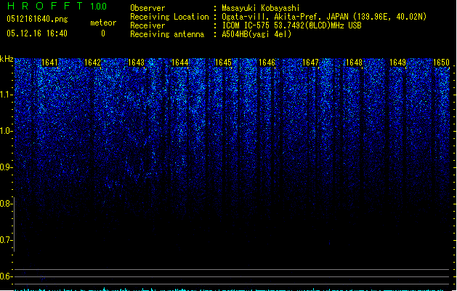Click the 1.1 frequency axis label
Viewport: 457px width, 291px height.
7,95
